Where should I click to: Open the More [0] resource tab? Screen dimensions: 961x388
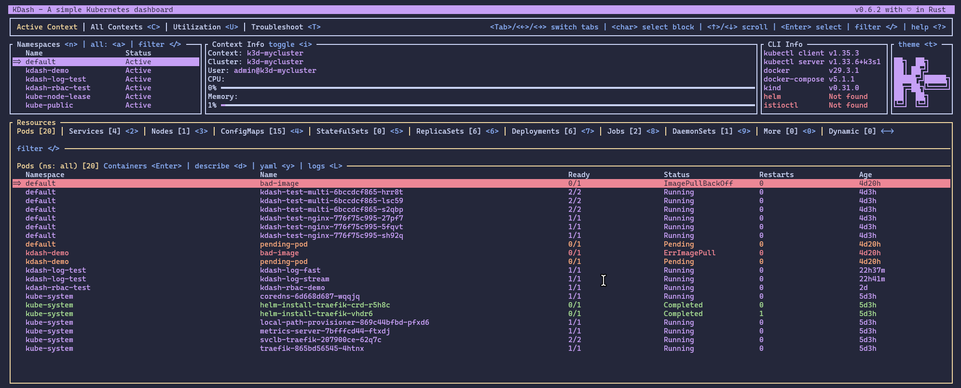click(789, 131)
